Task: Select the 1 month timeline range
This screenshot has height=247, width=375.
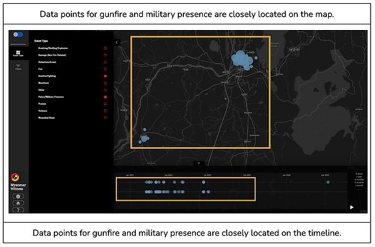Action: tap(359, 185)
